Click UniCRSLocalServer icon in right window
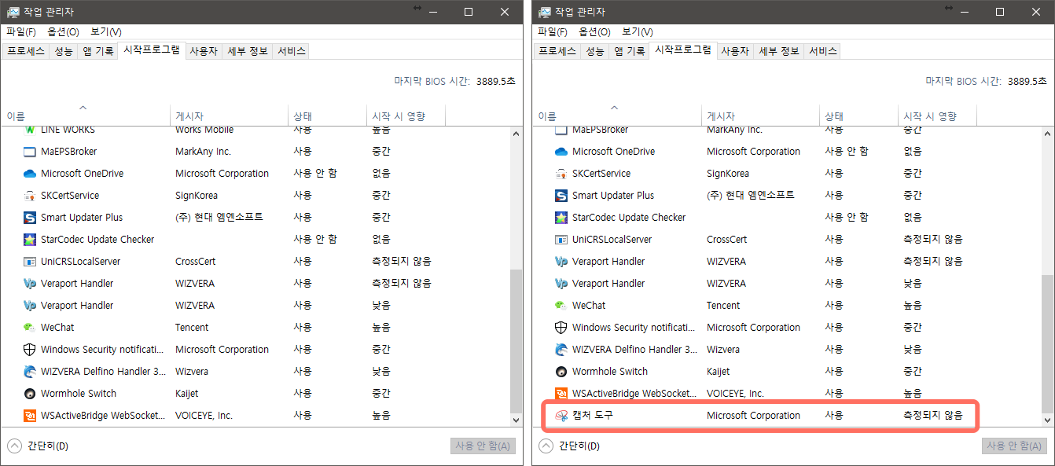 (561, 240)
